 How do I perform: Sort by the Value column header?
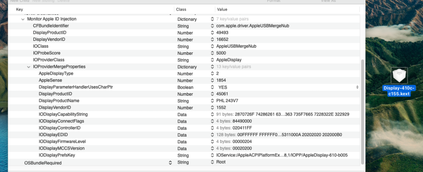(x=222, y=9)
